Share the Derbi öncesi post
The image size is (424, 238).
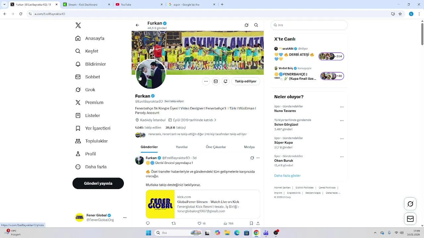coord(258,223)
